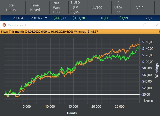
Task: Select the 29 164 total hands cell
Action: coord(18,18)
